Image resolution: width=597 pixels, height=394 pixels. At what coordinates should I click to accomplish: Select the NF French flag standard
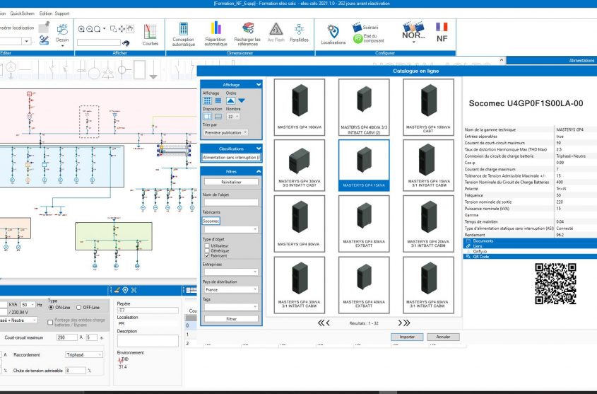442,32
